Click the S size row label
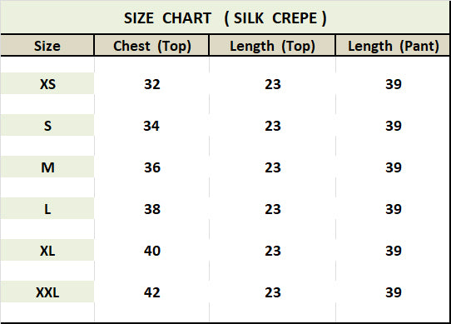451x324 pixels. 47,126
